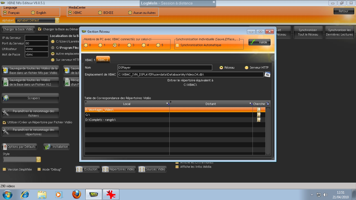Open Windows Explorer folder in taskbar
This screenshot has width=356, height=200.
pos(42,194)
